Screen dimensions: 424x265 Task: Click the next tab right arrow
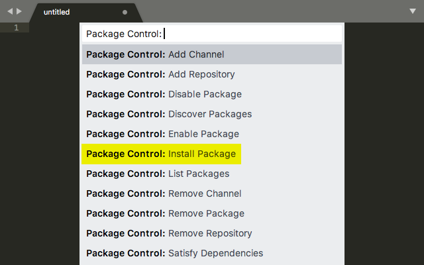pos(19,12)
